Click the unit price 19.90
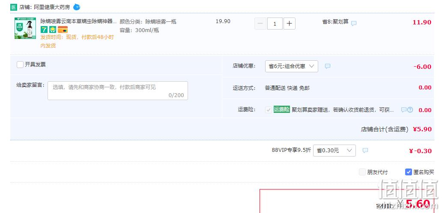The height and width of the screenshot is (213, 442). 223,21
